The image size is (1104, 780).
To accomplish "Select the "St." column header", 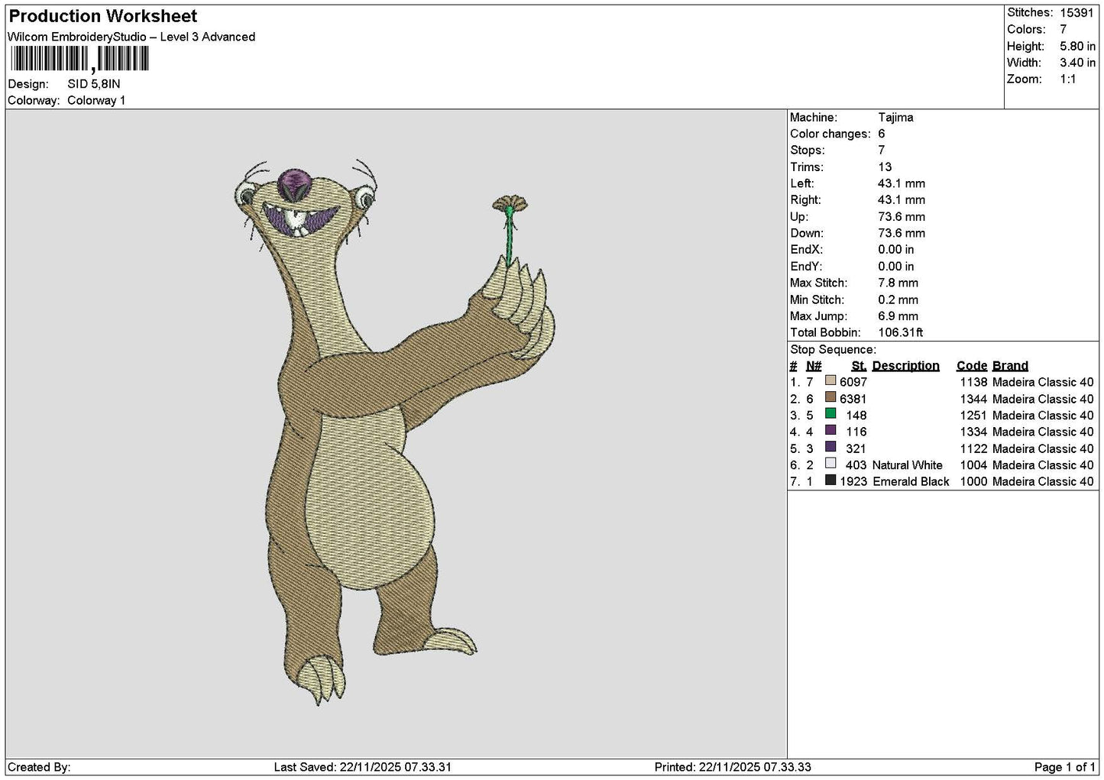I will click(859, 366).
